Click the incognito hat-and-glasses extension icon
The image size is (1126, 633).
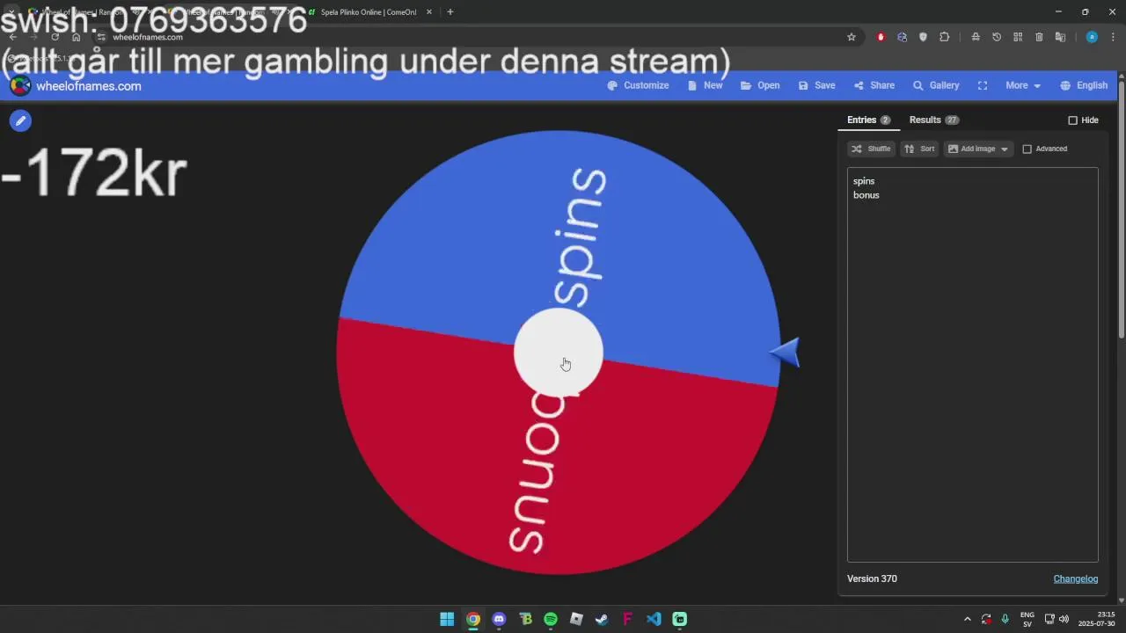[976, 37]
